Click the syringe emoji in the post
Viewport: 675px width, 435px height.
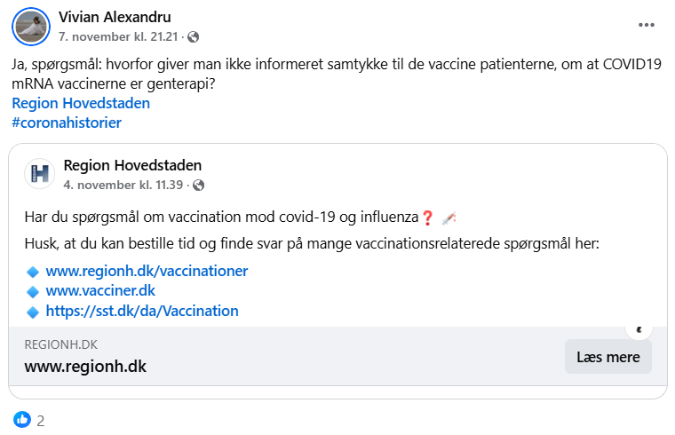(449, 218)
